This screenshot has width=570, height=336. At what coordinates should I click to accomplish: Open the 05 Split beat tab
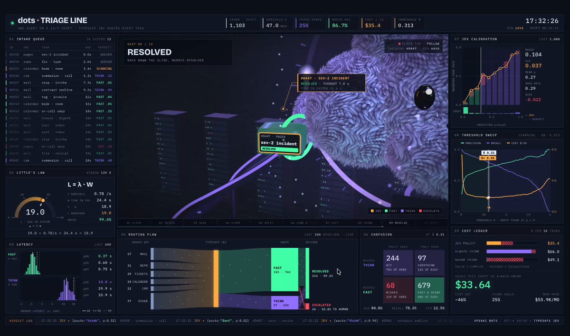click(266, 223)
